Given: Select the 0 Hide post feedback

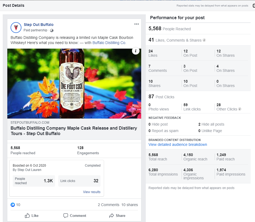Looking at the screenshot, I should [x=158, y=124].
